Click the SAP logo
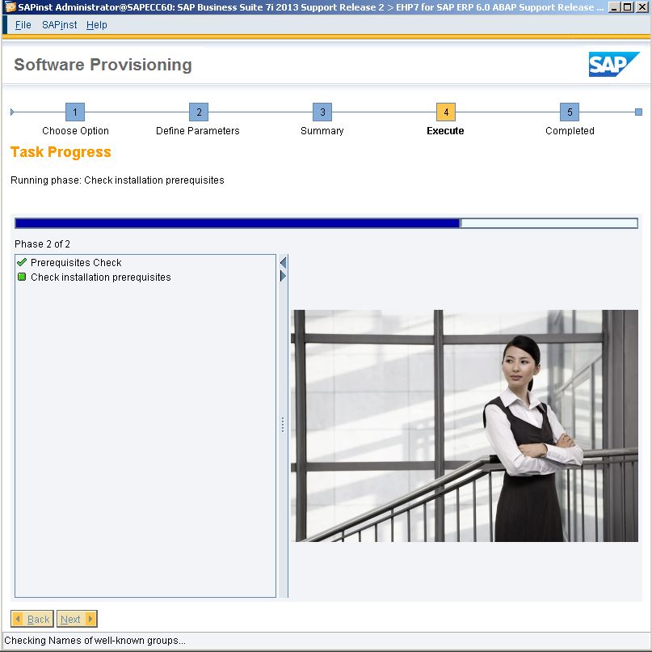The height and width of the screenshot is (652, 652). [614, 64]
